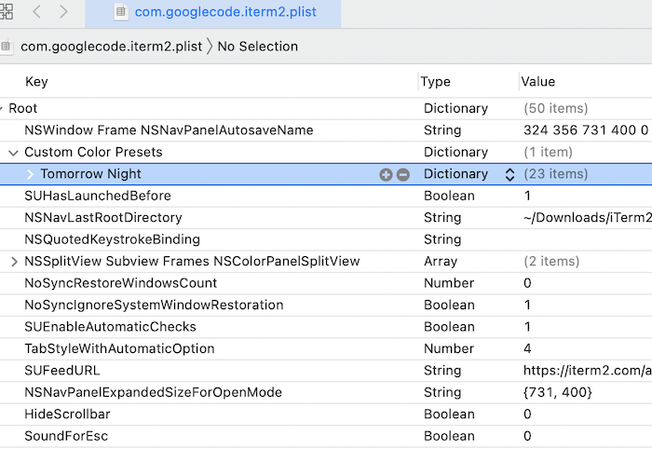Click value 1 of SUHasLaunchedBefore
The image size is (652, 449).
point(527,196)
